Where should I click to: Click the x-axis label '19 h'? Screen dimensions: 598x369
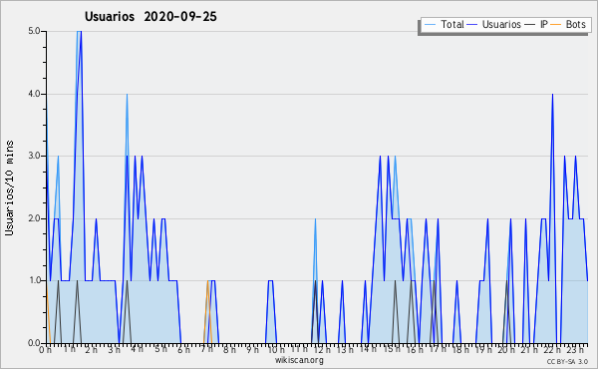pyautogui.click(x=482, y=350)
